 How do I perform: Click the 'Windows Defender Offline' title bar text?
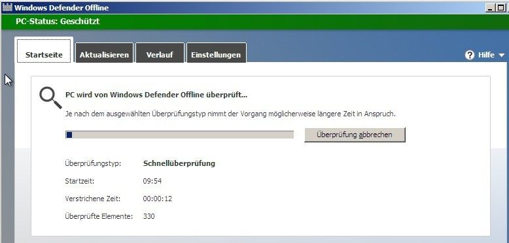pos(61,8)
